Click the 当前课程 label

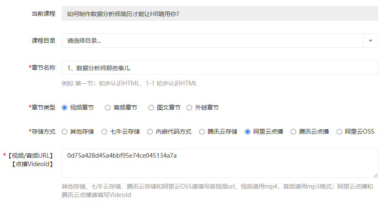click(x=44, y=14)
